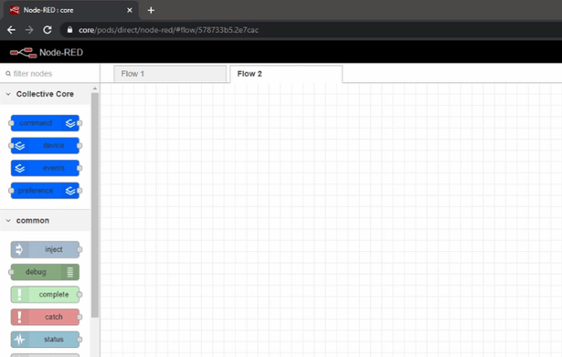Select the debug node in the palette
The image size is (562, 357).
tap(45, 272)
